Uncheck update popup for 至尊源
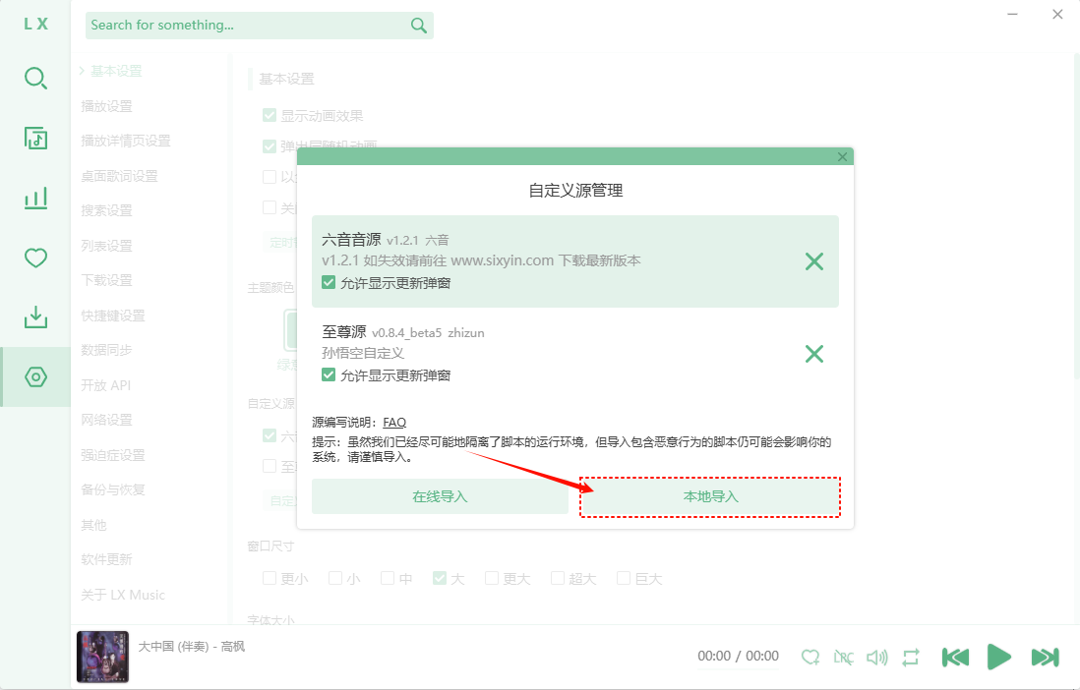Screen dimensions: 1080x690 330,375
